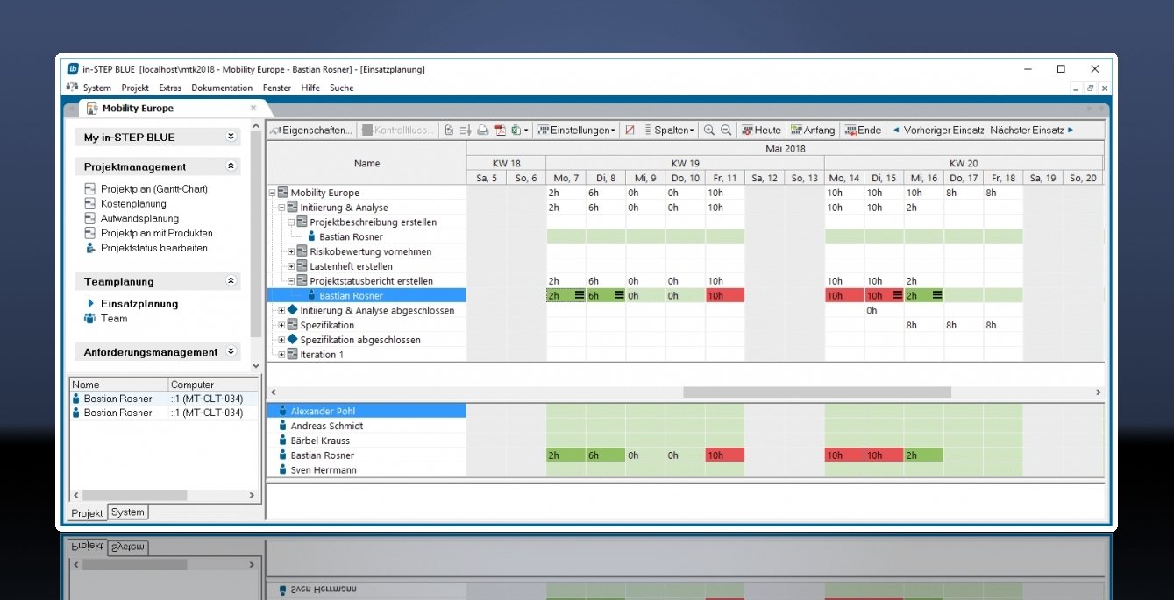Click the PDF export icon in toolbar
The height and width of the screenshot is (600, 1174).
coord(499,131)
